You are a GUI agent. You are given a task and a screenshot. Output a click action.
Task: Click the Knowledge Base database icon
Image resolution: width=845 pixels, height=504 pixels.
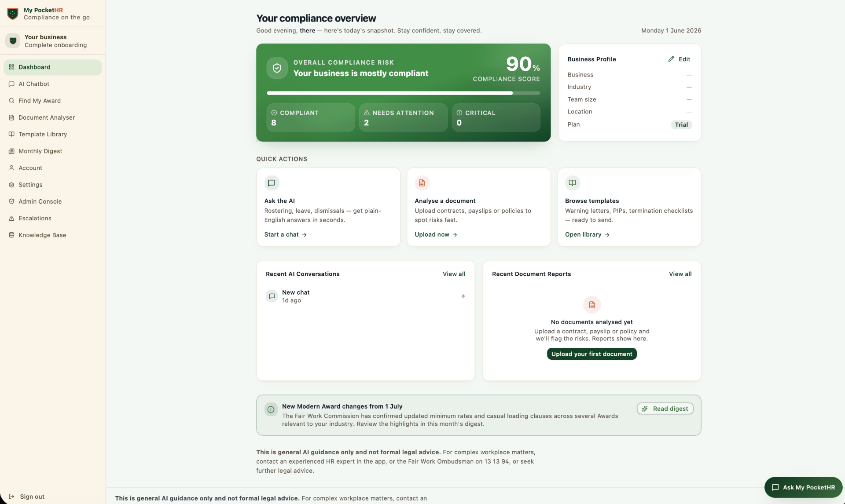pos(11,235)
